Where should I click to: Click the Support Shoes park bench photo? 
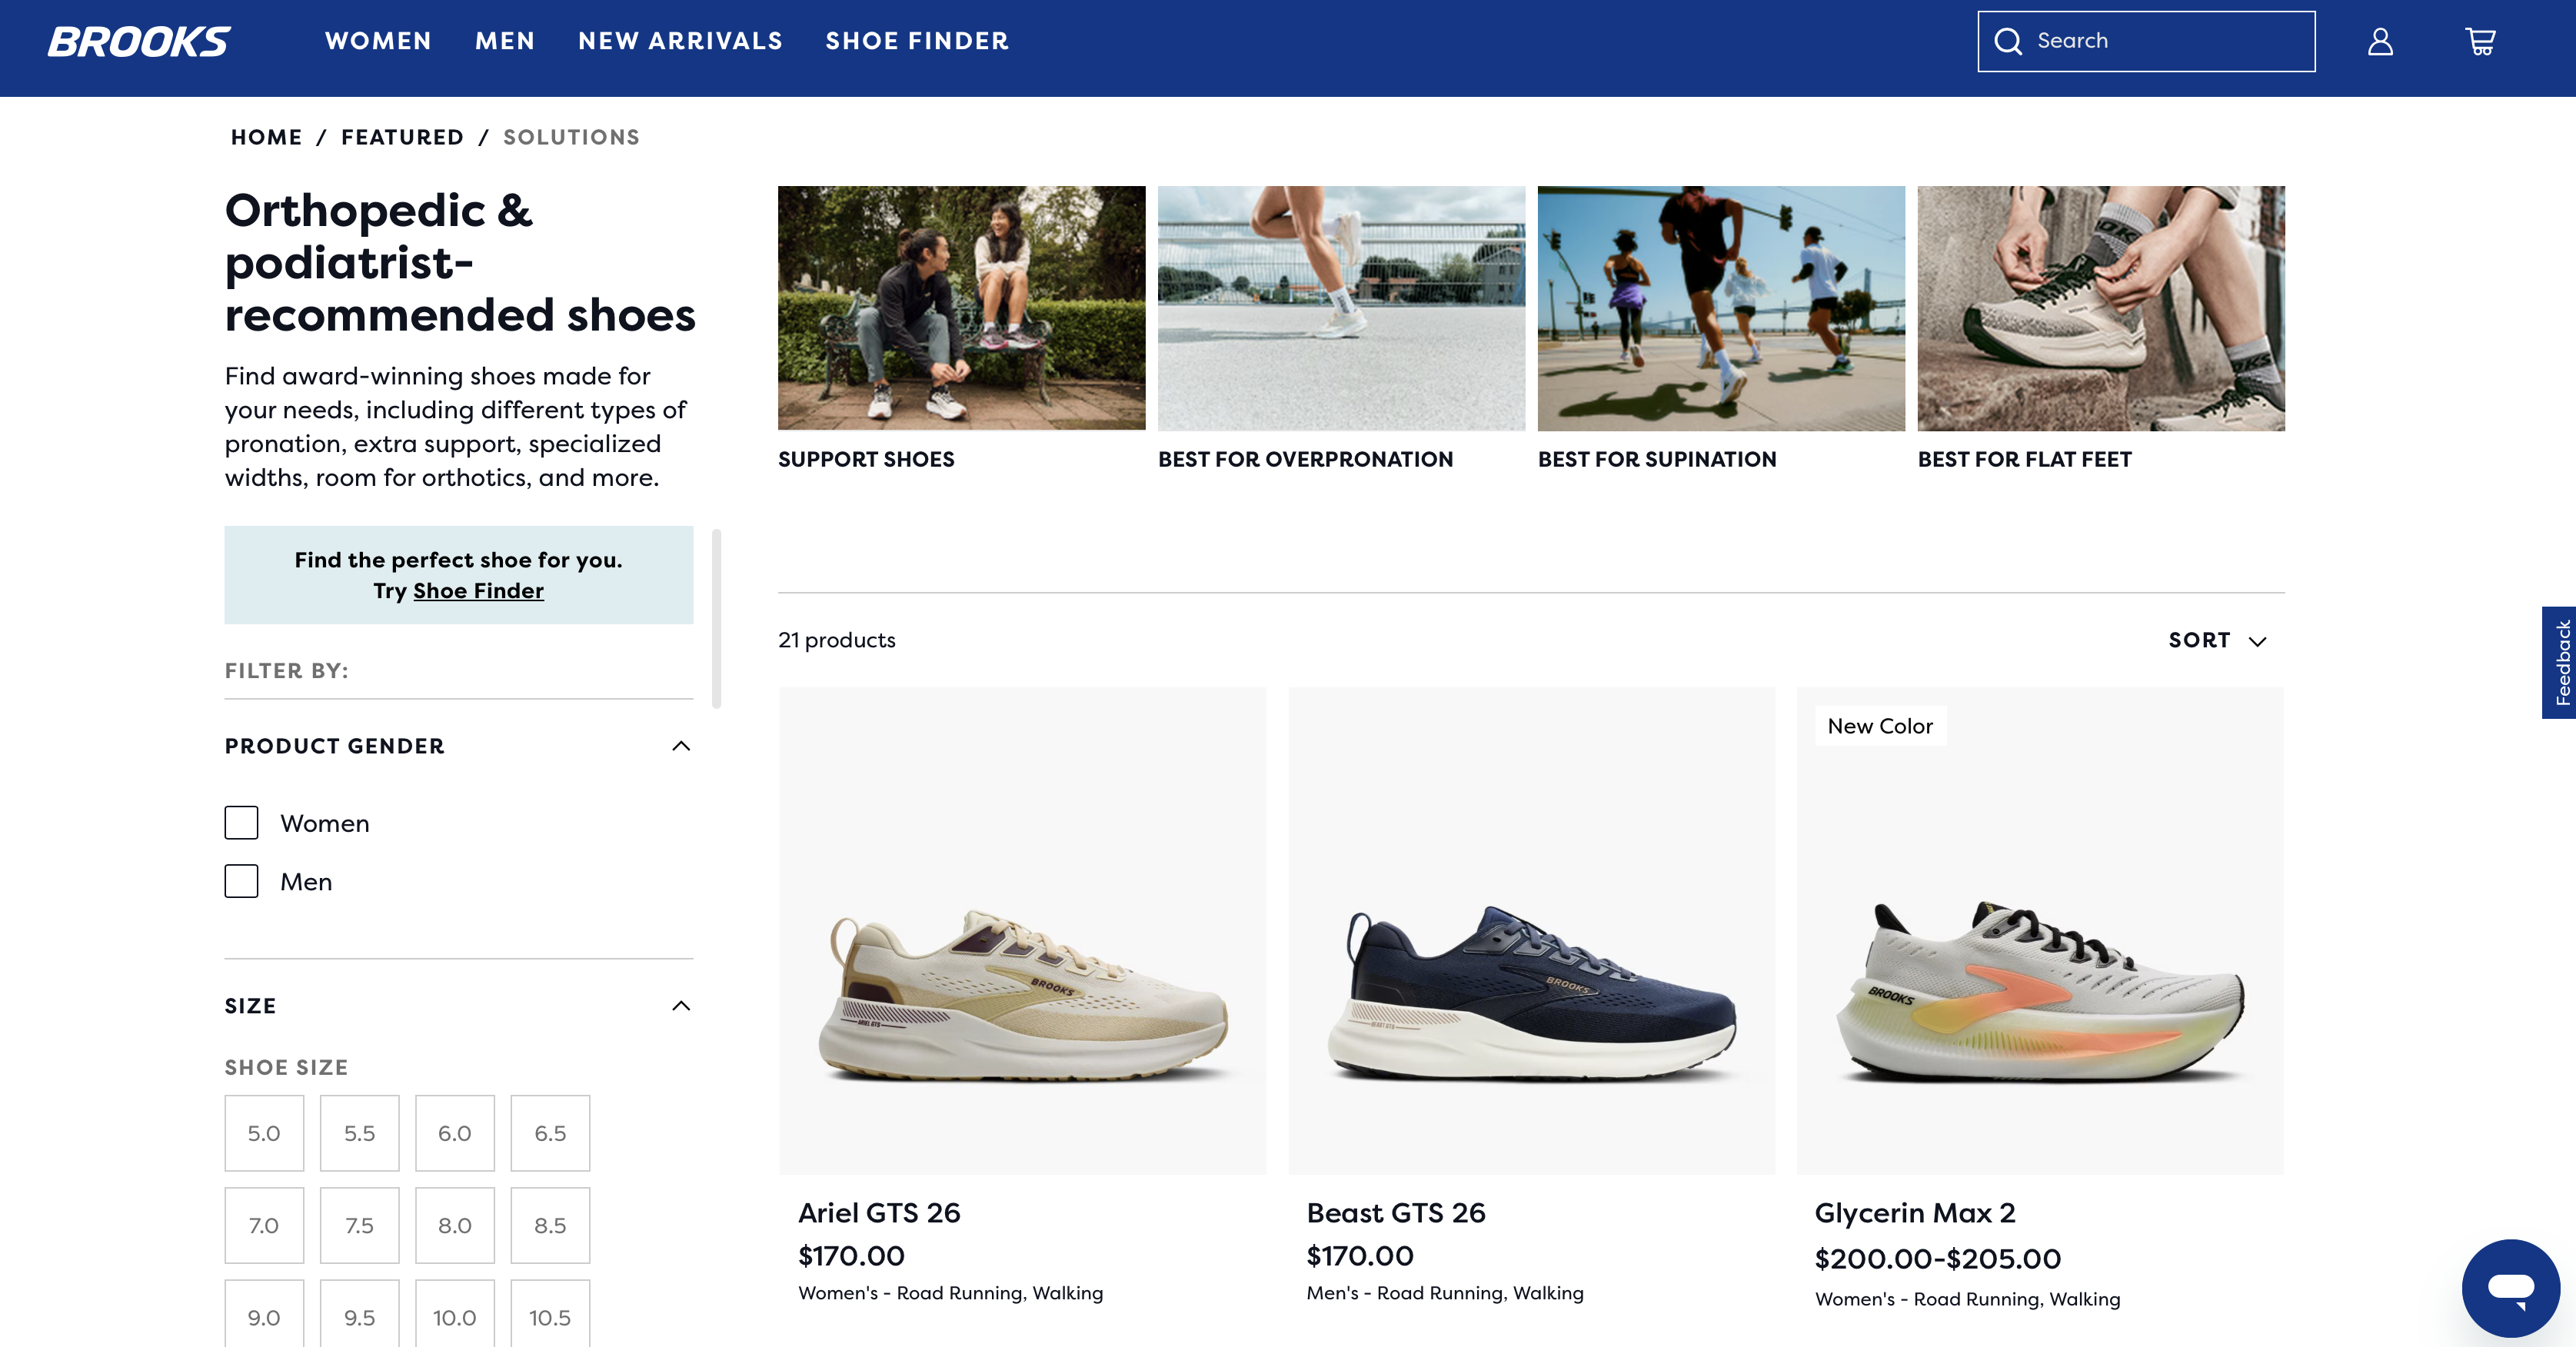[x=962, y=308]
